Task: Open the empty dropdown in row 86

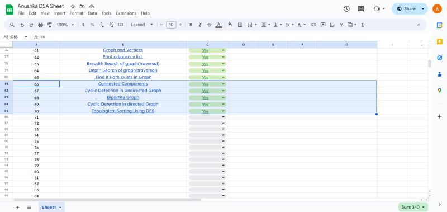Action: point(207,117)
